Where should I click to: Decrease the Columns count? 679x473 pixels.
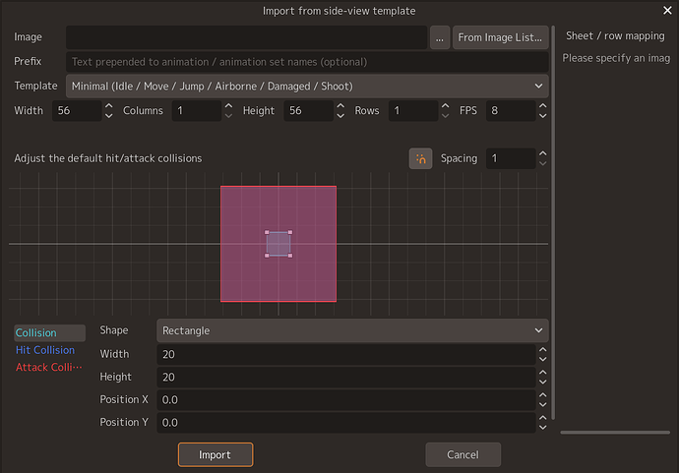228,115
